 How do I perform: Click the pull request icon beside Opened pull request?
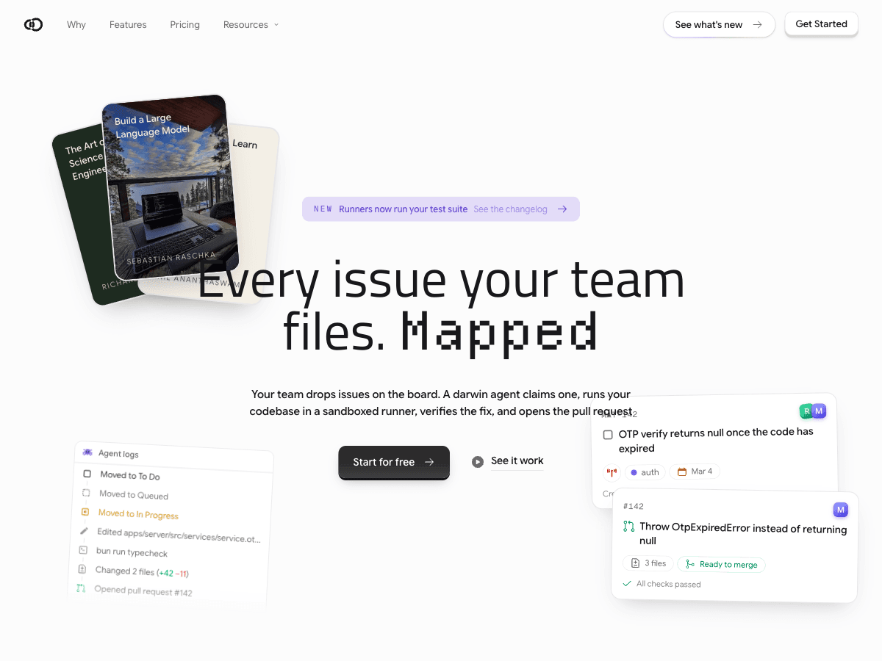coord(81,588)
